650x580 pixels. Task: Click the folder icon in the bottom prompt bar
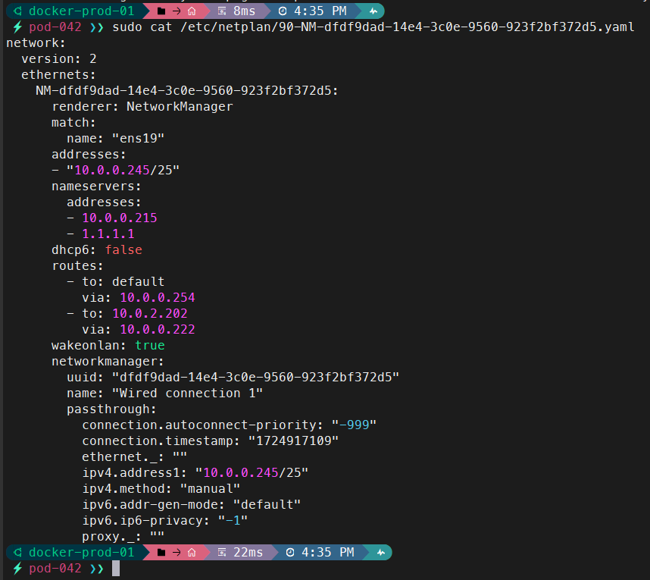[x=161, y=552]
